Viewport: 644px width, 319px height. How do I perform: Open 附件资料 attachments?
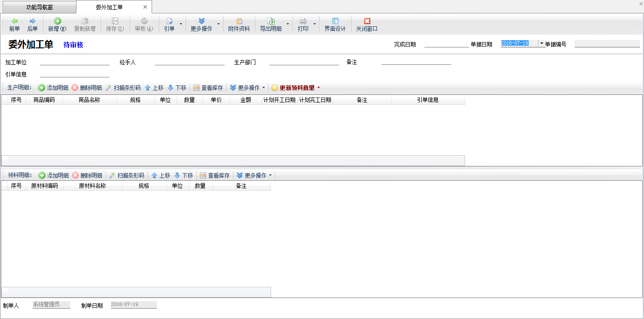(239, 24)
